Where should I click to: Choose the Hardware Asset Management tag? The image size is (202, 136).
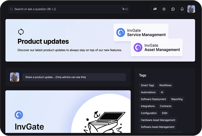pyautogui.click(x=158, y=120)
